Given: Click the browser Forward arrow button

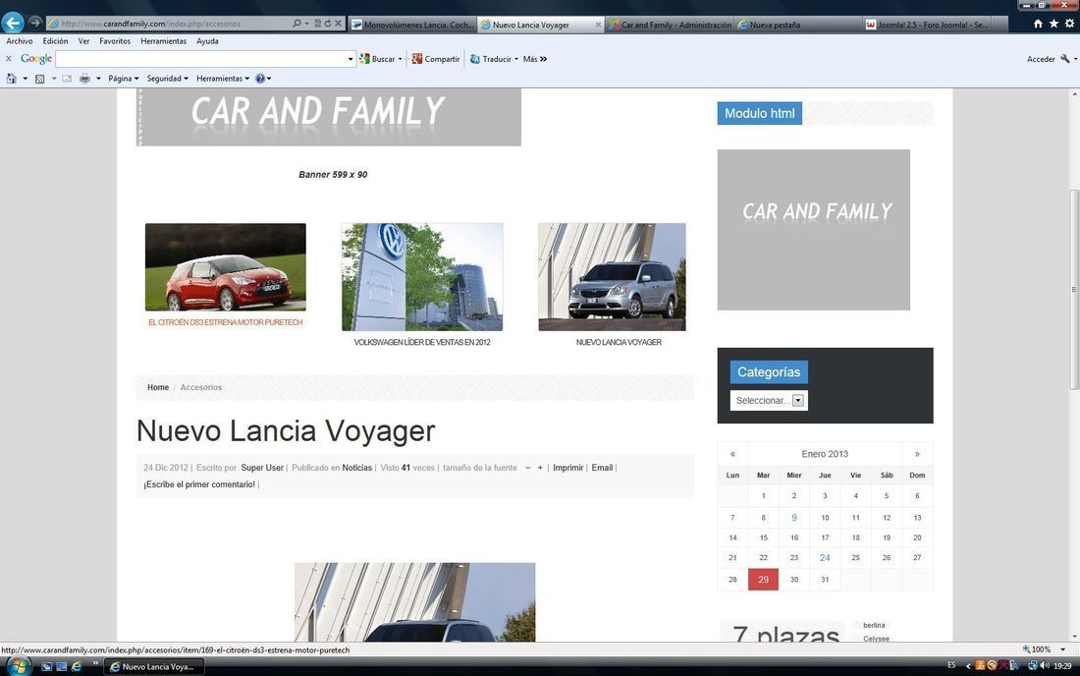Looking at the screenshot, I should coord(35,23).
